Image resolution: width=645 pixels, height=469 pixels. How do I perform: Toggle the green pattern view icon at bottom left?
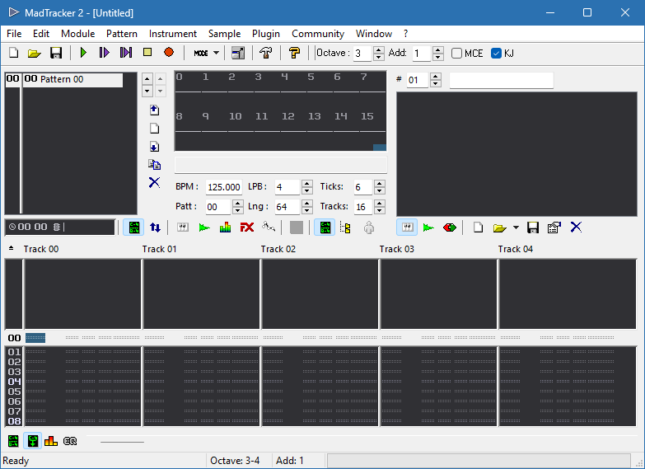[13, 441]
